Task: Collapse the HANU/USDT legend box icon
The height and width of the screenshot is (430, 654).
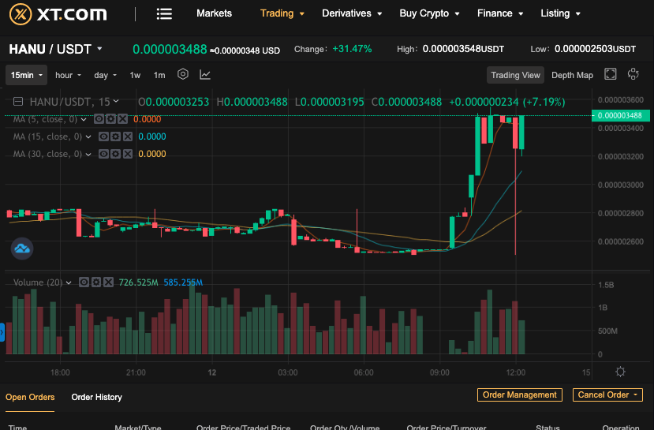Action: pyautogui.click(x=18, y=101)
